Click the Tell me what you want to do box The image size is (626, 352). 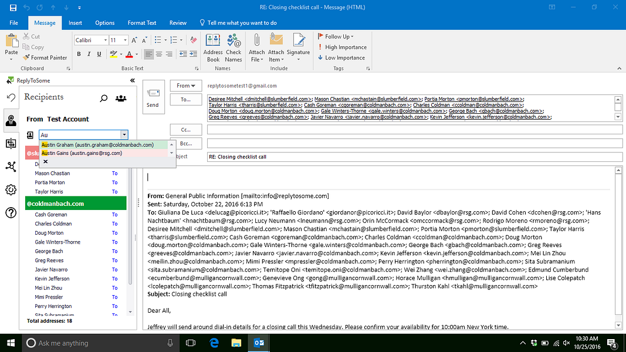click(238, 23)
